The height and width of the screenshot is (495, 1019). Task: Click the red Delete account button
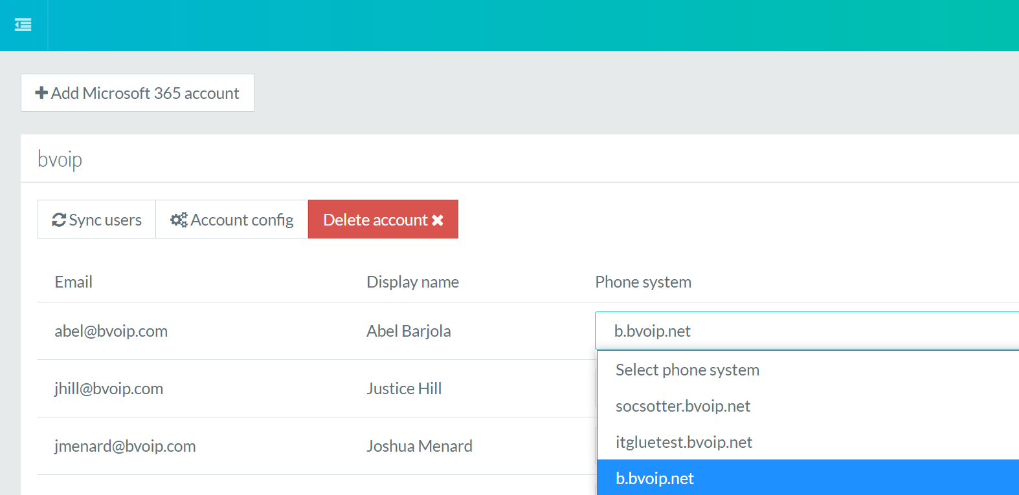pyautogui.click(x=383, y=219)
